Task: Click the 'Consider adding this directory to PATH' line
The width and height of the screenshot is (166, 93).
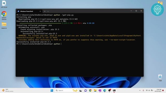Action: coord(77,40)
